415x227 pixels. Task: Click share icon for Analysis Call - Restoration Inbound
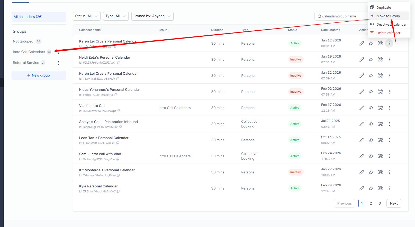pyautogui.click(x=371, y=124)
